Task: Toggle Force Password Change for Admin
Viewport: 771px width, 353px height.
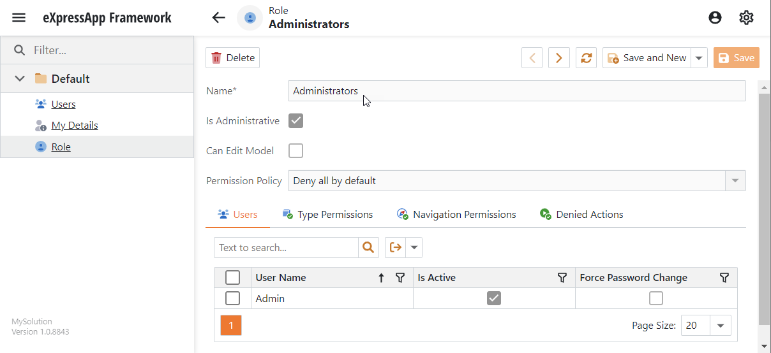Action: point(656,298)
